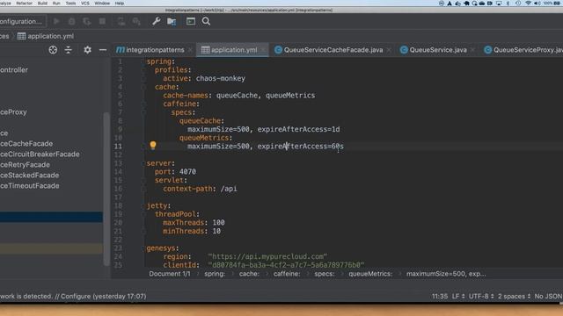Click the Wi-Fi icon in macOS menu bar
This screenshot has height=316, width=563.
[x=528, y=4]
